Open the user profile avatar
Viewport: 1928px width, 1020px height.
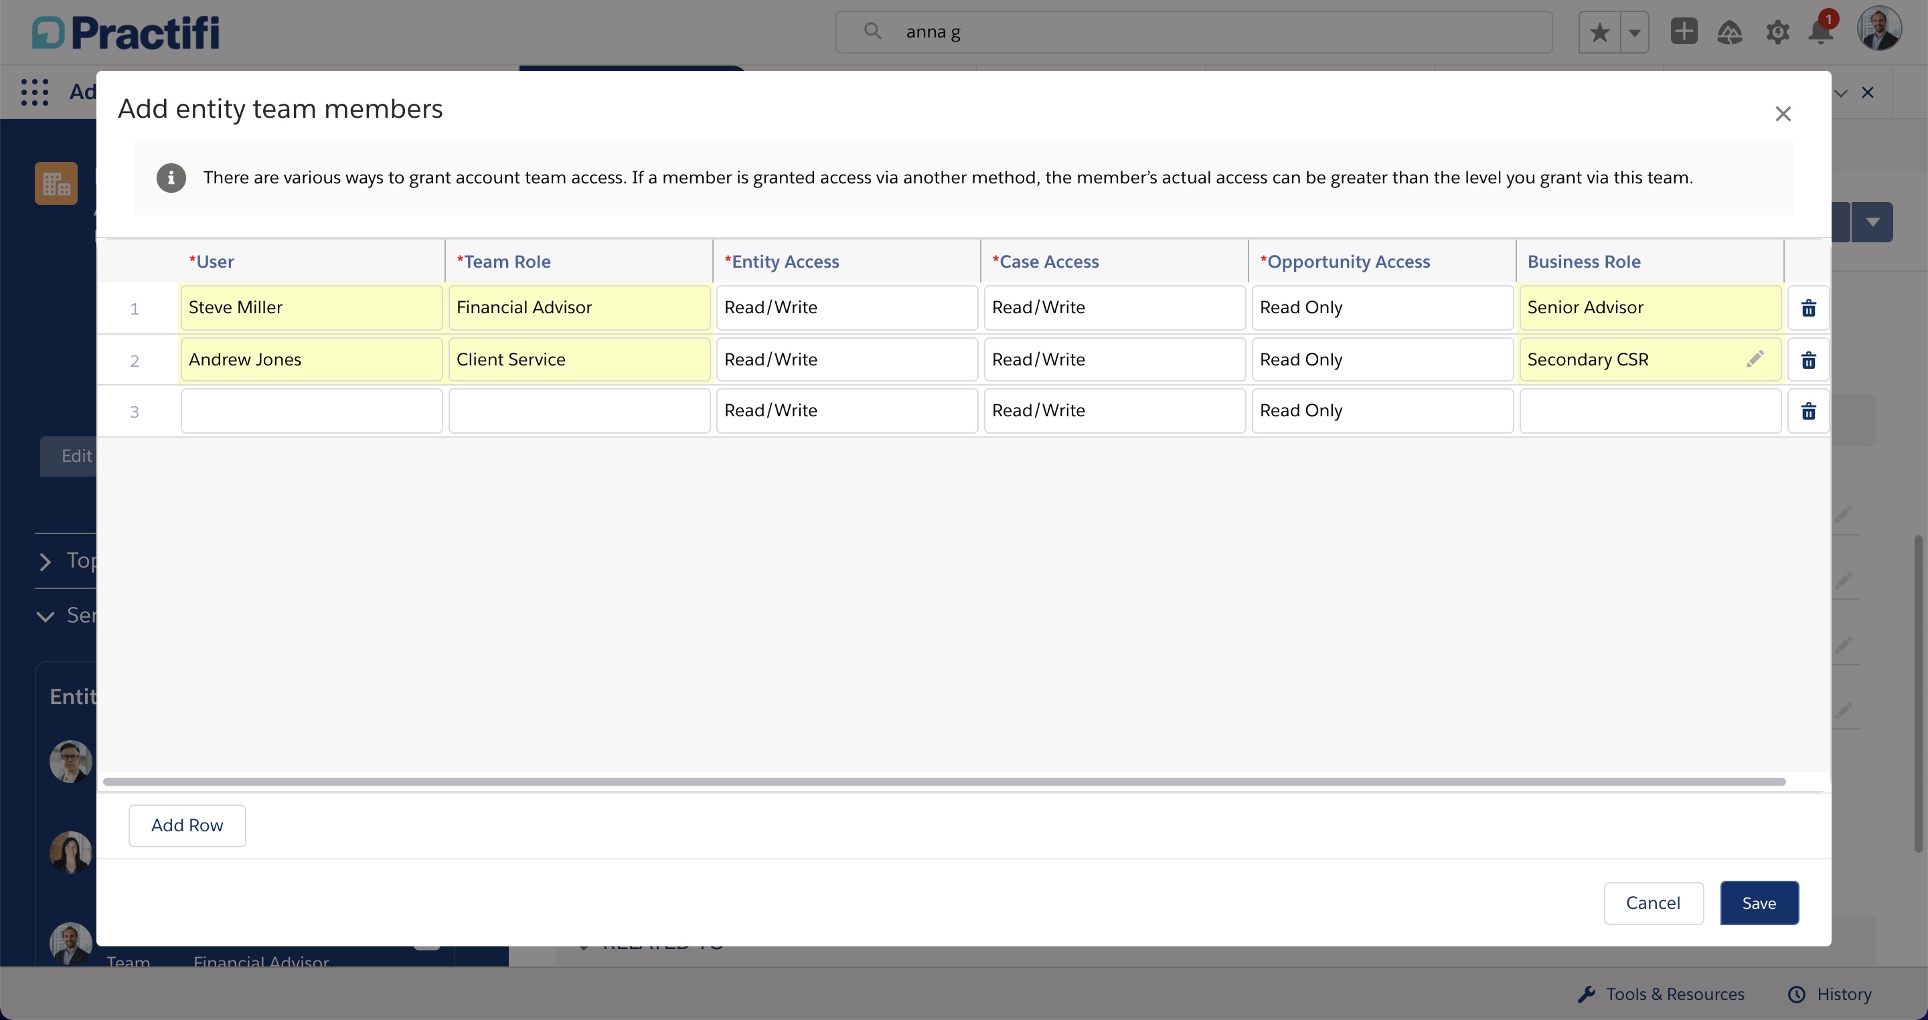click(x=1878, y=29)
